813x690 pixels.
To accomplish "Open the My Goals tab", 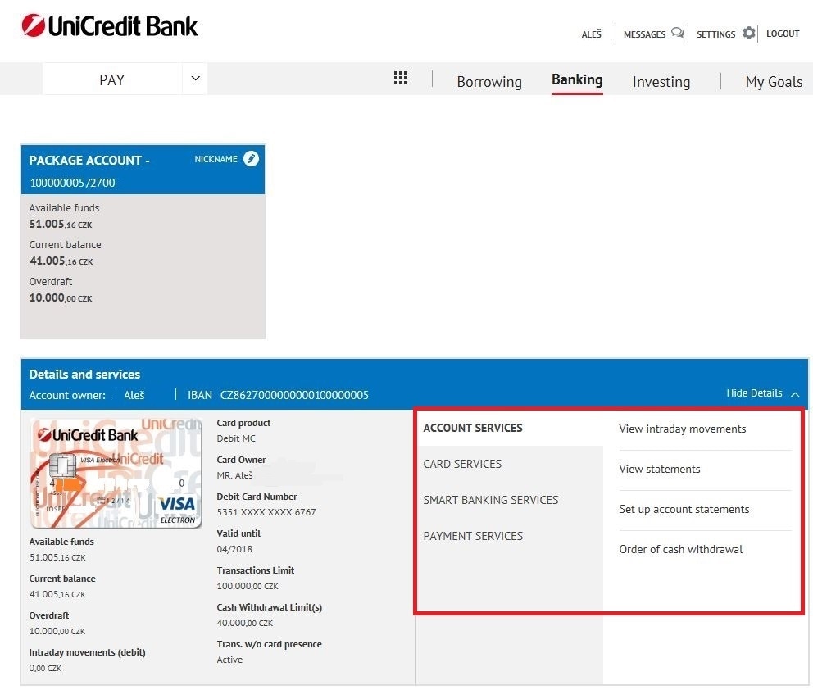I will pyautogui.click(x=774, y=82).
